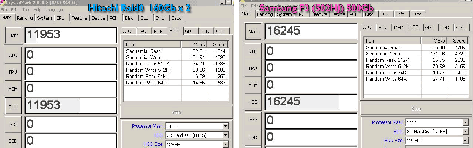Run the HDD benchmark button in right window
The width and height of the screenshot is (473, 148).
[x=253, y=102]
